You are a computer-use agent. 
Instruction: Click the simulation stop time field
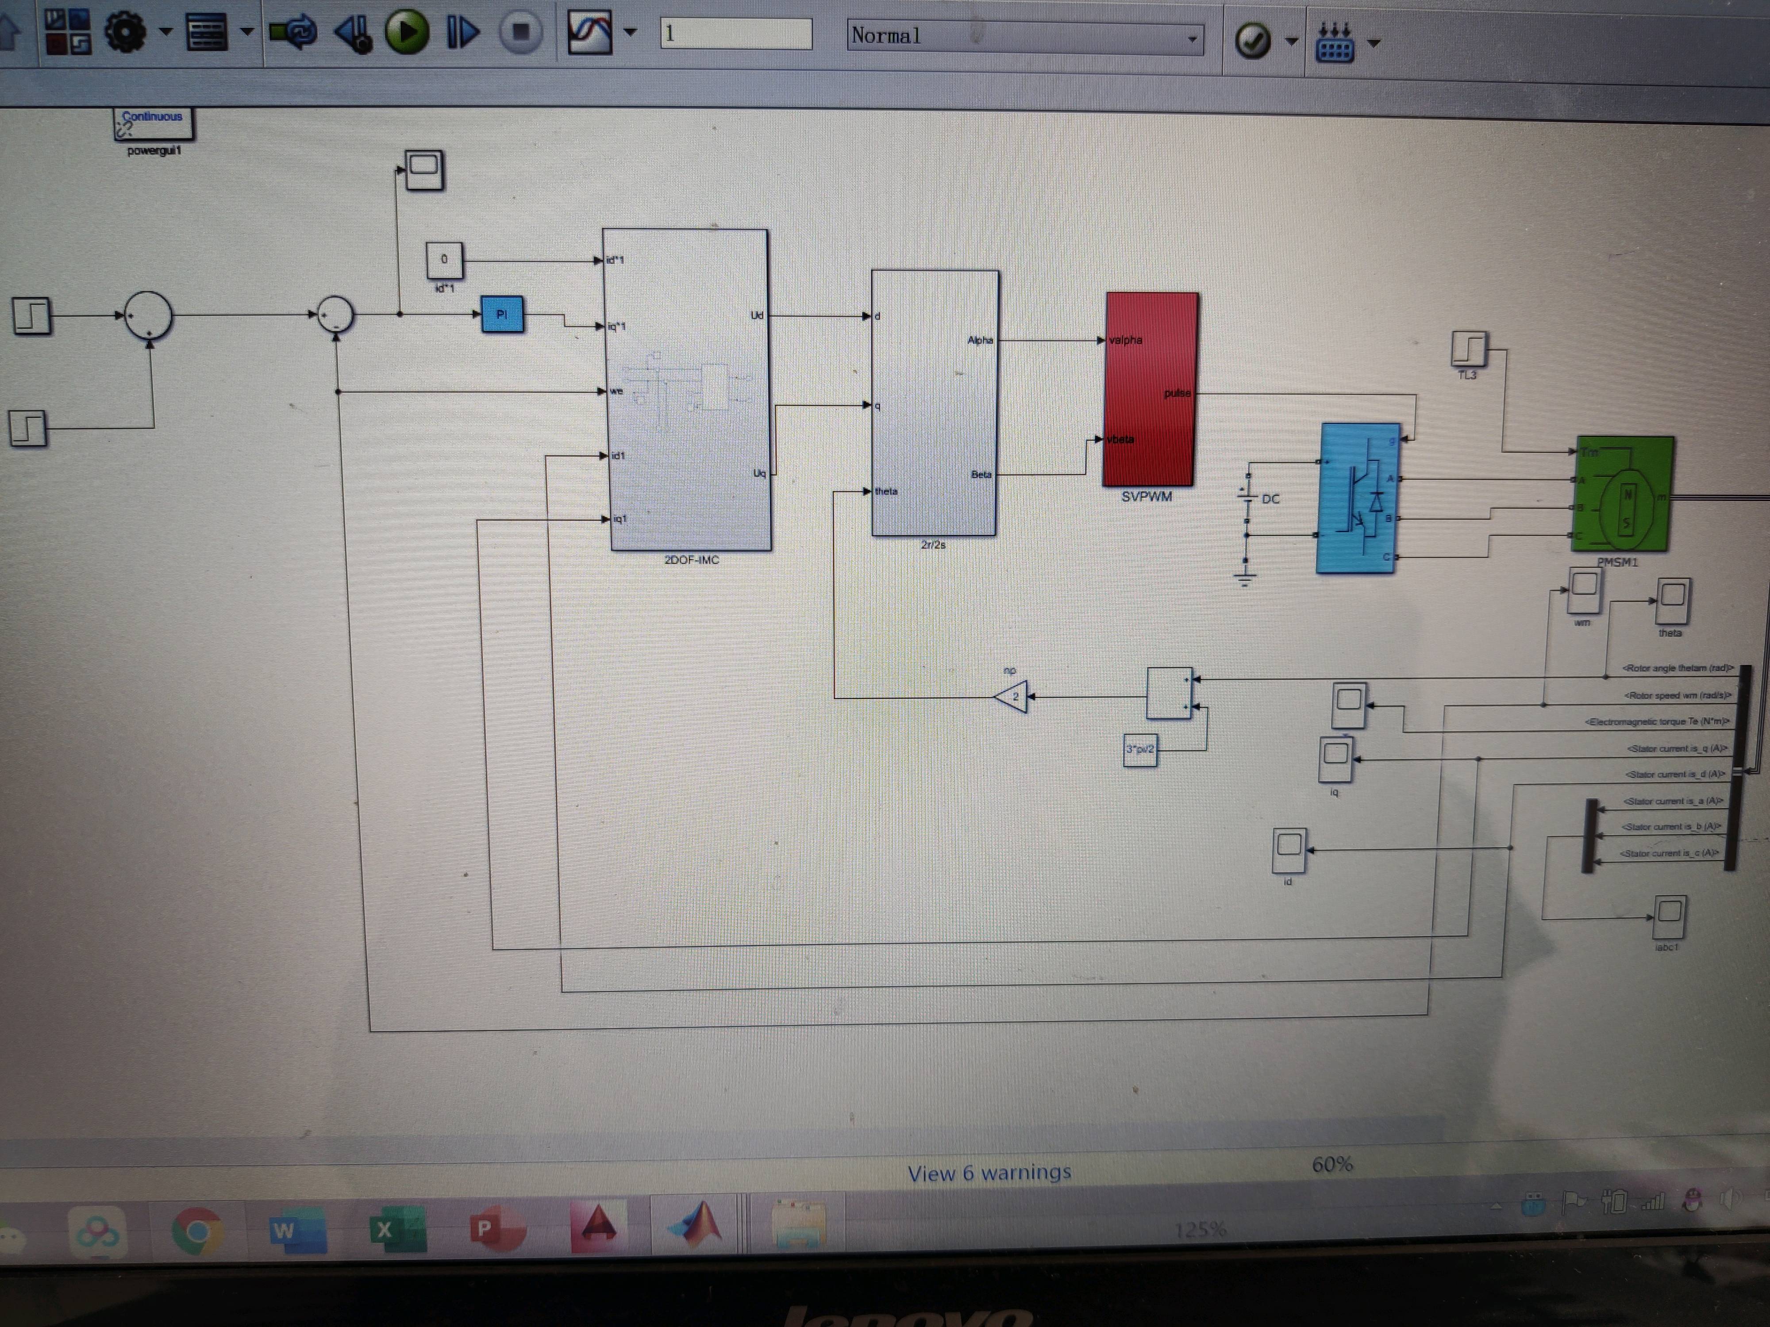736,34
